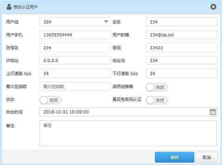Focus the 账号名 input field

(75, 48)
